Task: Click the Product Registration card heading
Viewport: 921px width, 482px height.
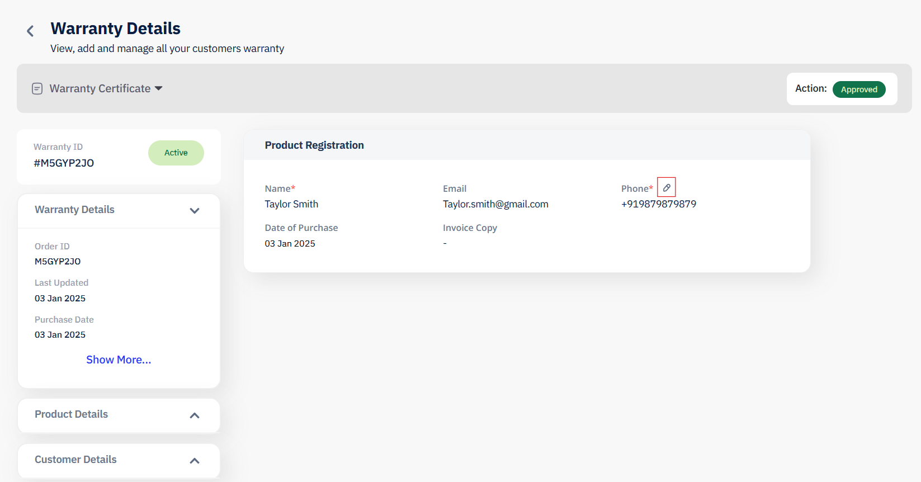Action: click(314, 145)
